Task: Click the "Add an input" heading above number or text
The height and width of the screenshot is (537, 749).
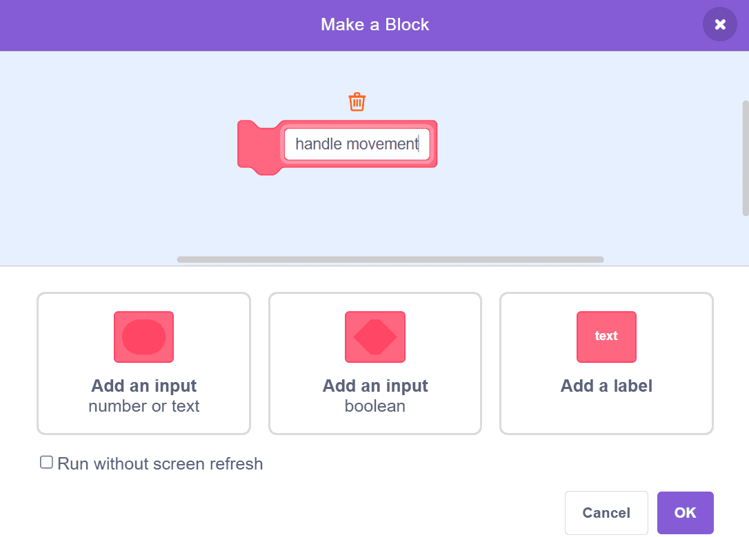Action: pyautogui.click(x=143, y=386)
